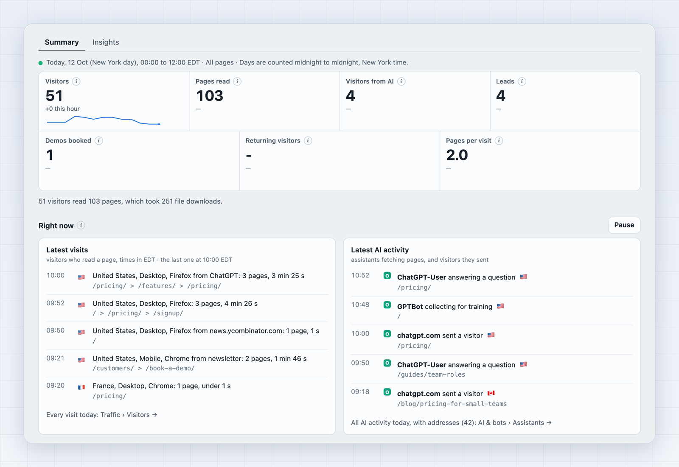
Task: Open the Traffic › Visitors link
Action: tap(129, 415)
